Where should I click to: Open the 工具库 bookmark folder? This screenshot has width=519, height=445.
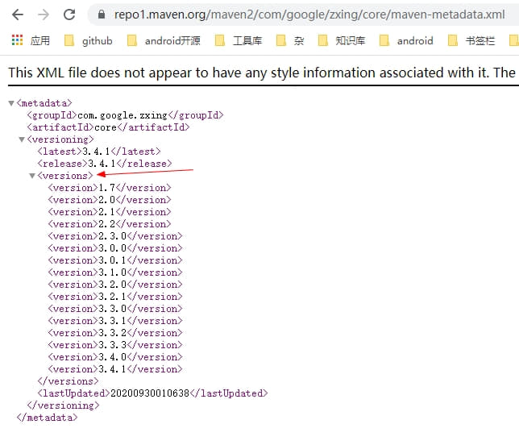(x=239, y=41)
